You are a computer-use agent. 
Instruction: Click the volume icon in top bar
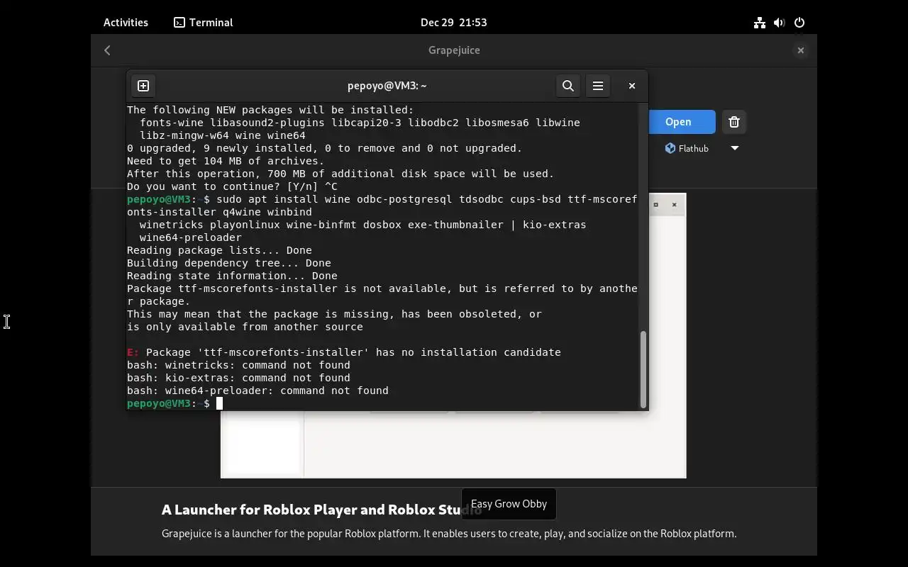(x=780, y=23)
